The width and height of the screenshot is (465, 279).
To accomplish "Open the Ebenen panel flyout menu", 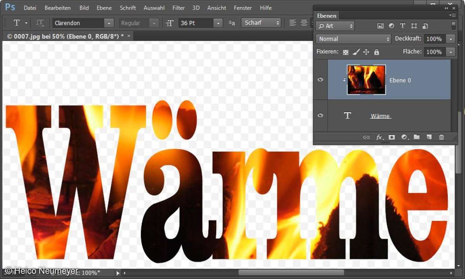I will coord(452,15).
